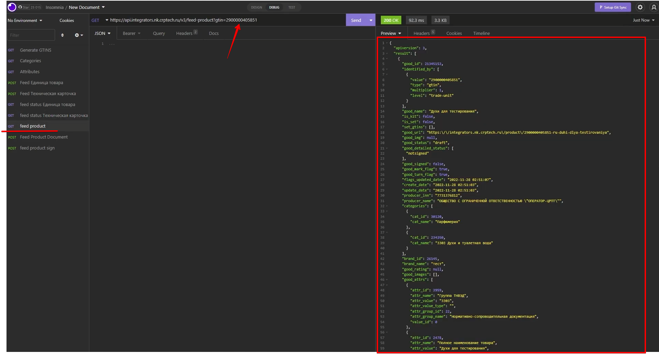Switch to TEST mode
The image size is (659, 355).
[292, 7]
